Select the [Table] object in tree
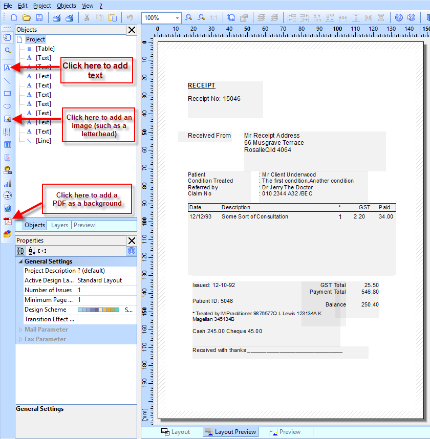This screenshot has height=439, width=430. 45,49
